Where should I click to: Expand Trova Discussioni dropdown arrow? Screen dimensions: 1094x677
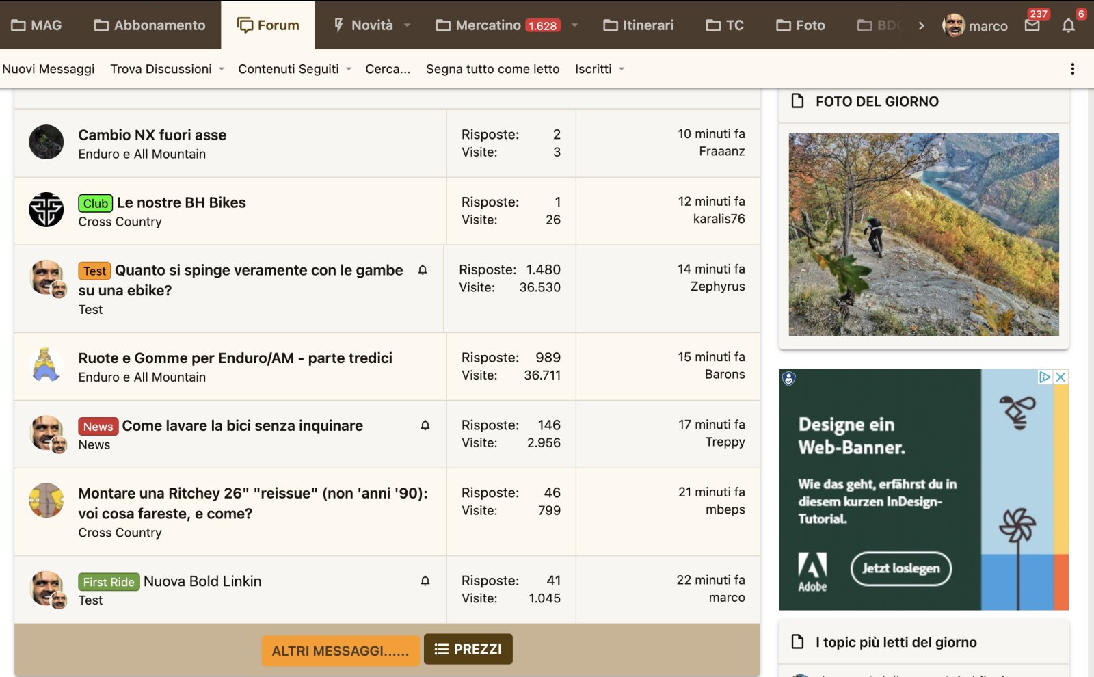[222, 69]
